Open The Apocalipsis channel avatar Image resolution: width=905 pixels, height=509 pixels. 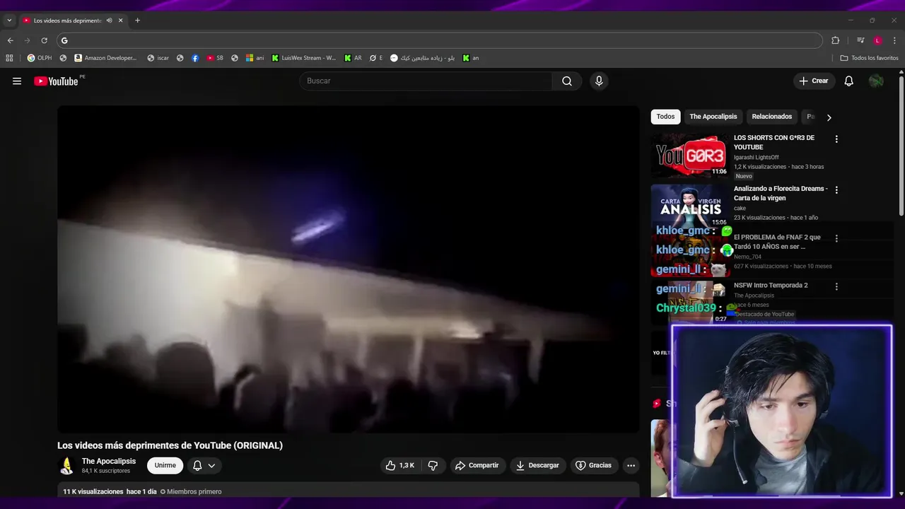coord(67,465)
